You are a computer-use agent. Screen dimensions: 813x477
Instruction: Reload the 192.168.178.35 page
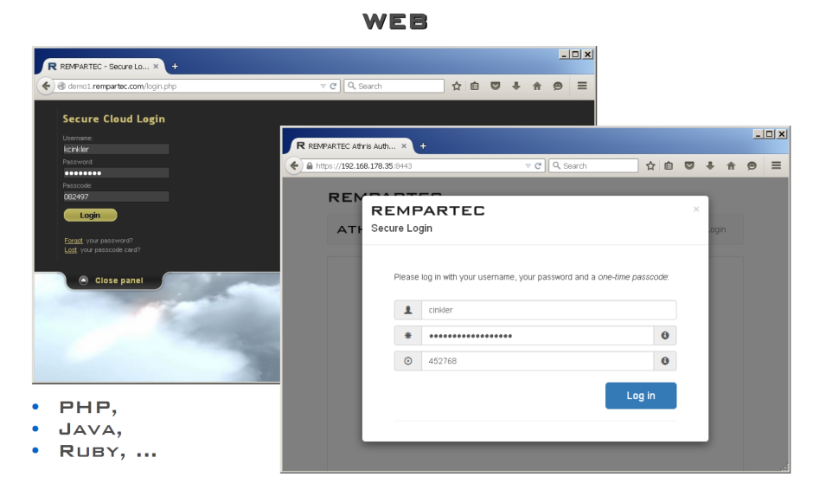point(538,165)
